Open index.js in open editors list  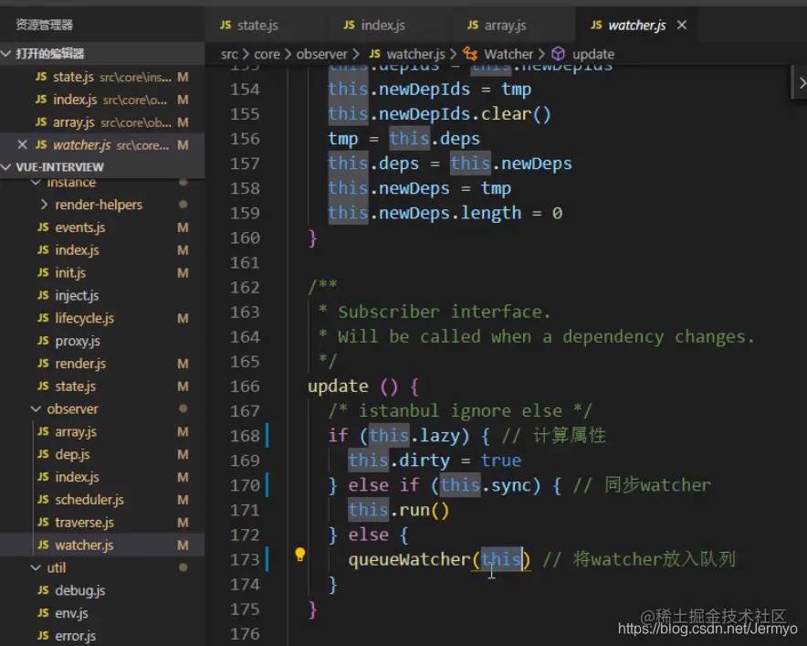(102, 100)
